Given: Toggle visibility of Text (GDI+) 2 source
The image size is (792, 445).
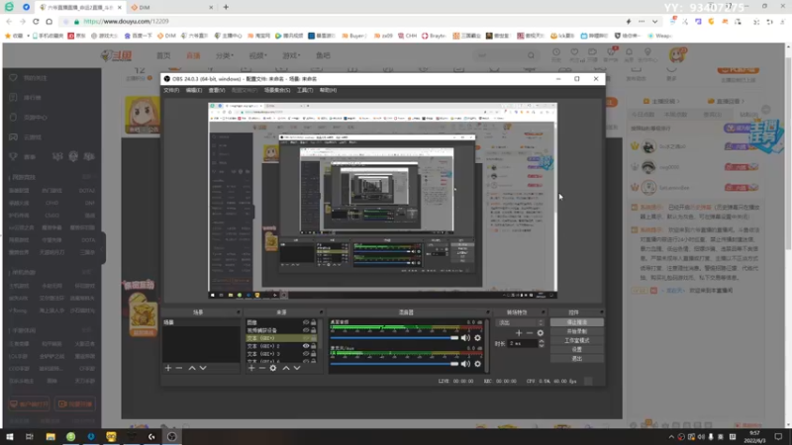Looking at the screenshot, I should (306, 346).
